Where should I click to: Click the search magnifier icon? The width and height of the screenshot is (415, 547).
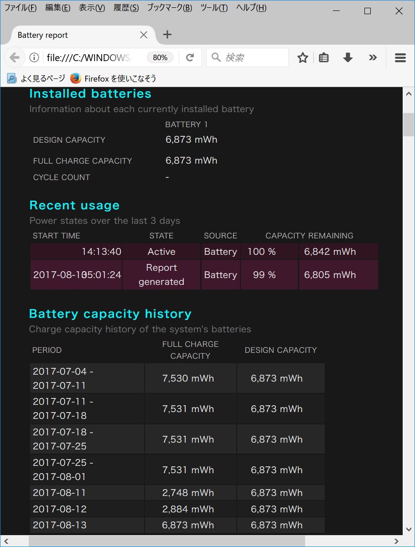point(217,57)
